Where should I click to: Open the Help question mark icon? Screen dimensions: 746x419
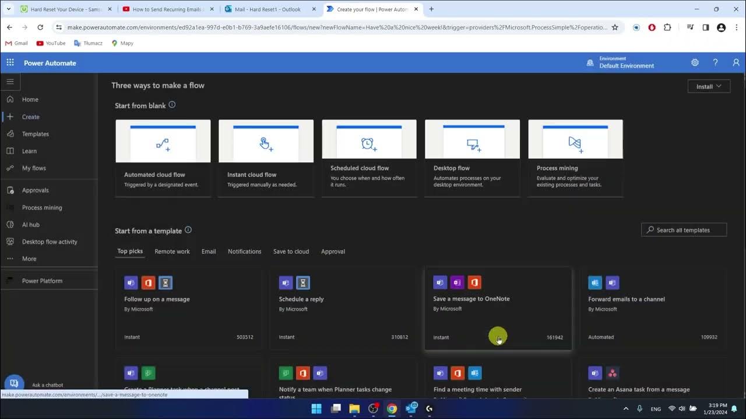click(715, 62)
